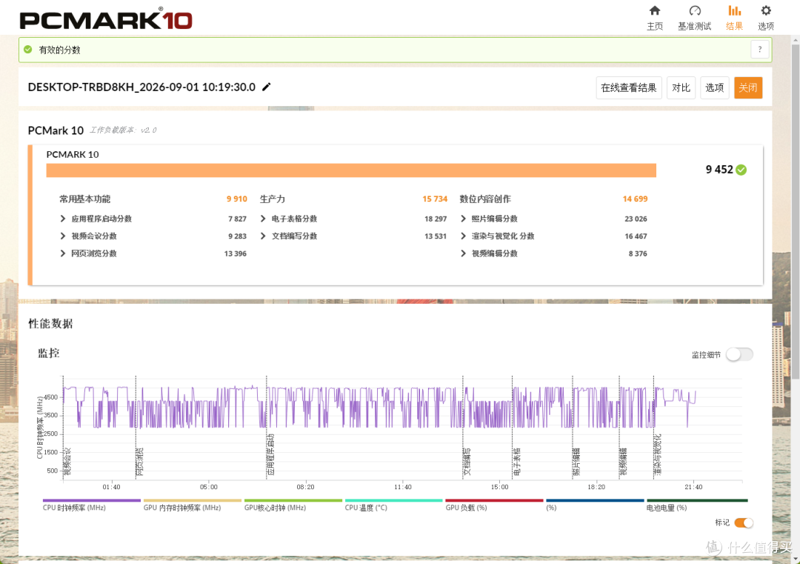Click the vertical scrollbar thumb
Image resolution: width=800 pixels, height=564 pixels.
[x=796, y=212]
